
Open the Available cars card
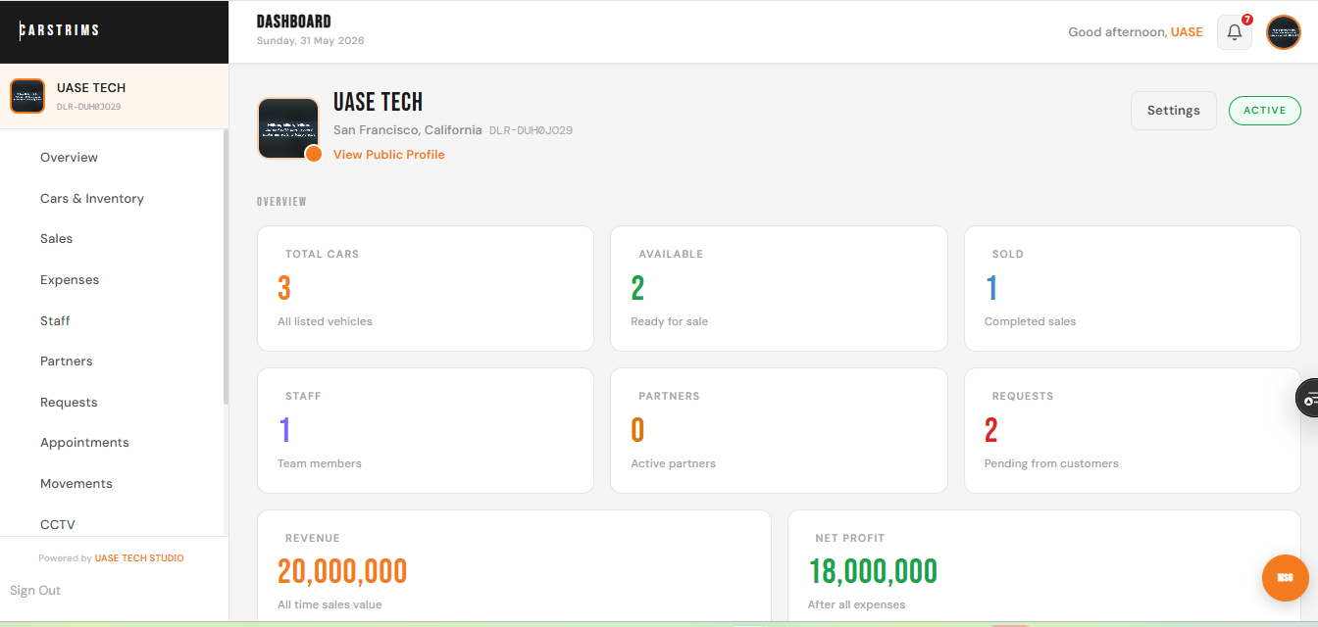coord(779,288)
